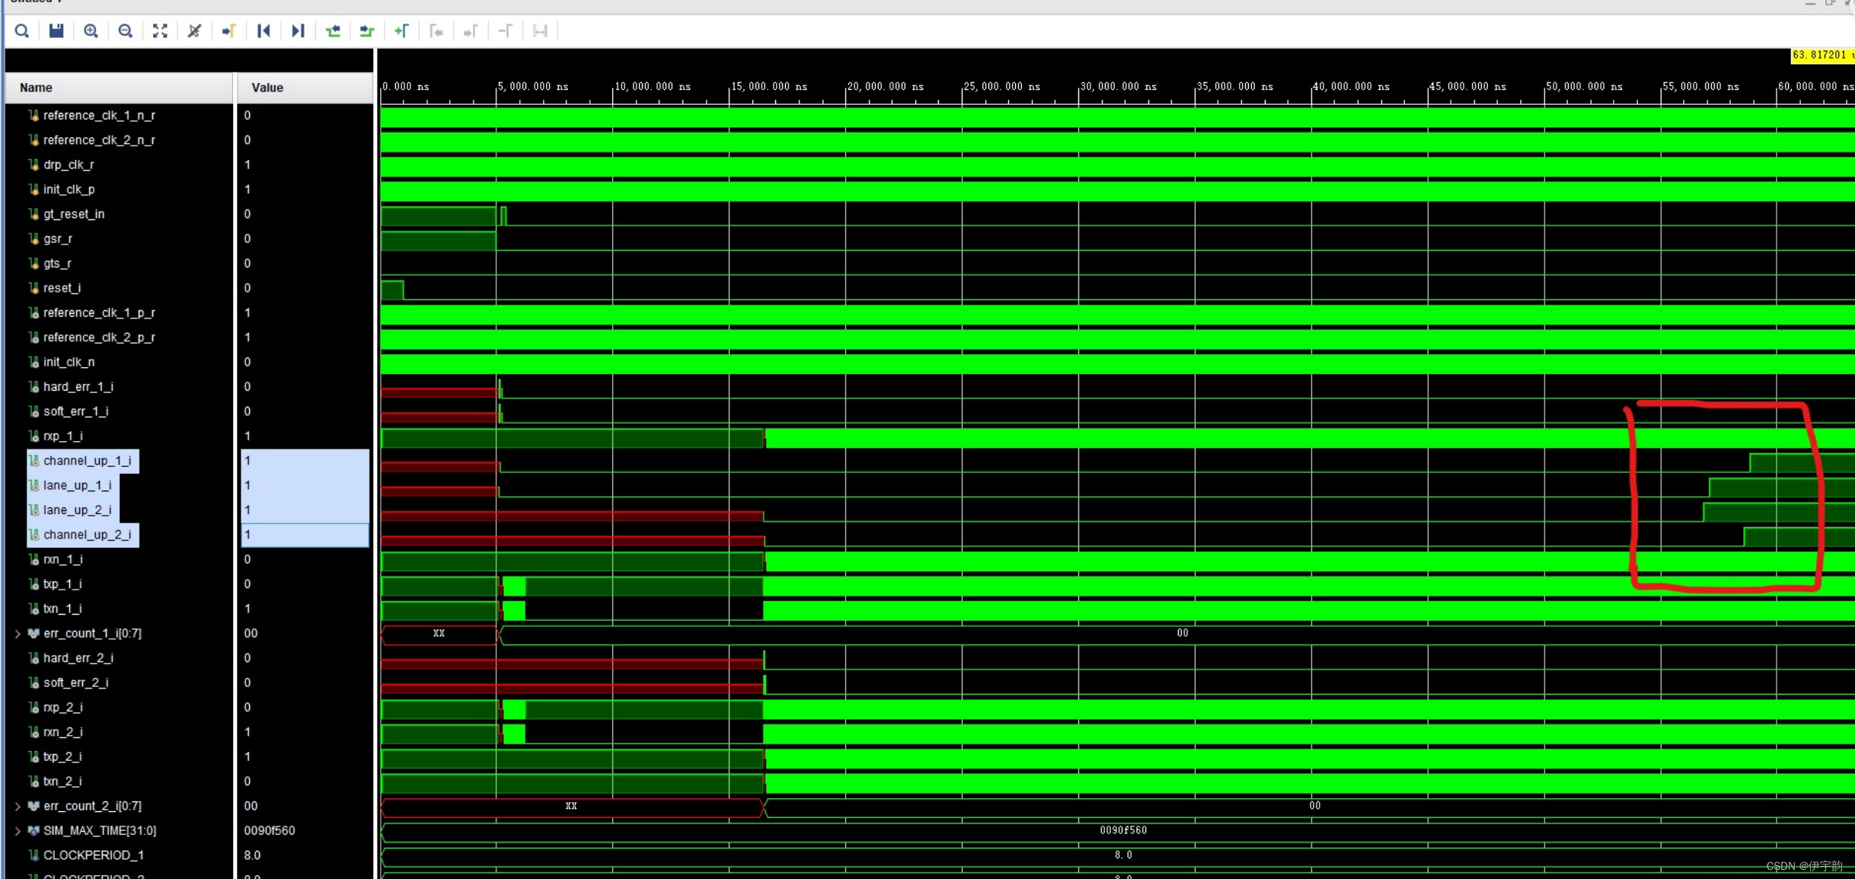
Task: Select the gt_reset_in signal
Action: tap(74, 214)
